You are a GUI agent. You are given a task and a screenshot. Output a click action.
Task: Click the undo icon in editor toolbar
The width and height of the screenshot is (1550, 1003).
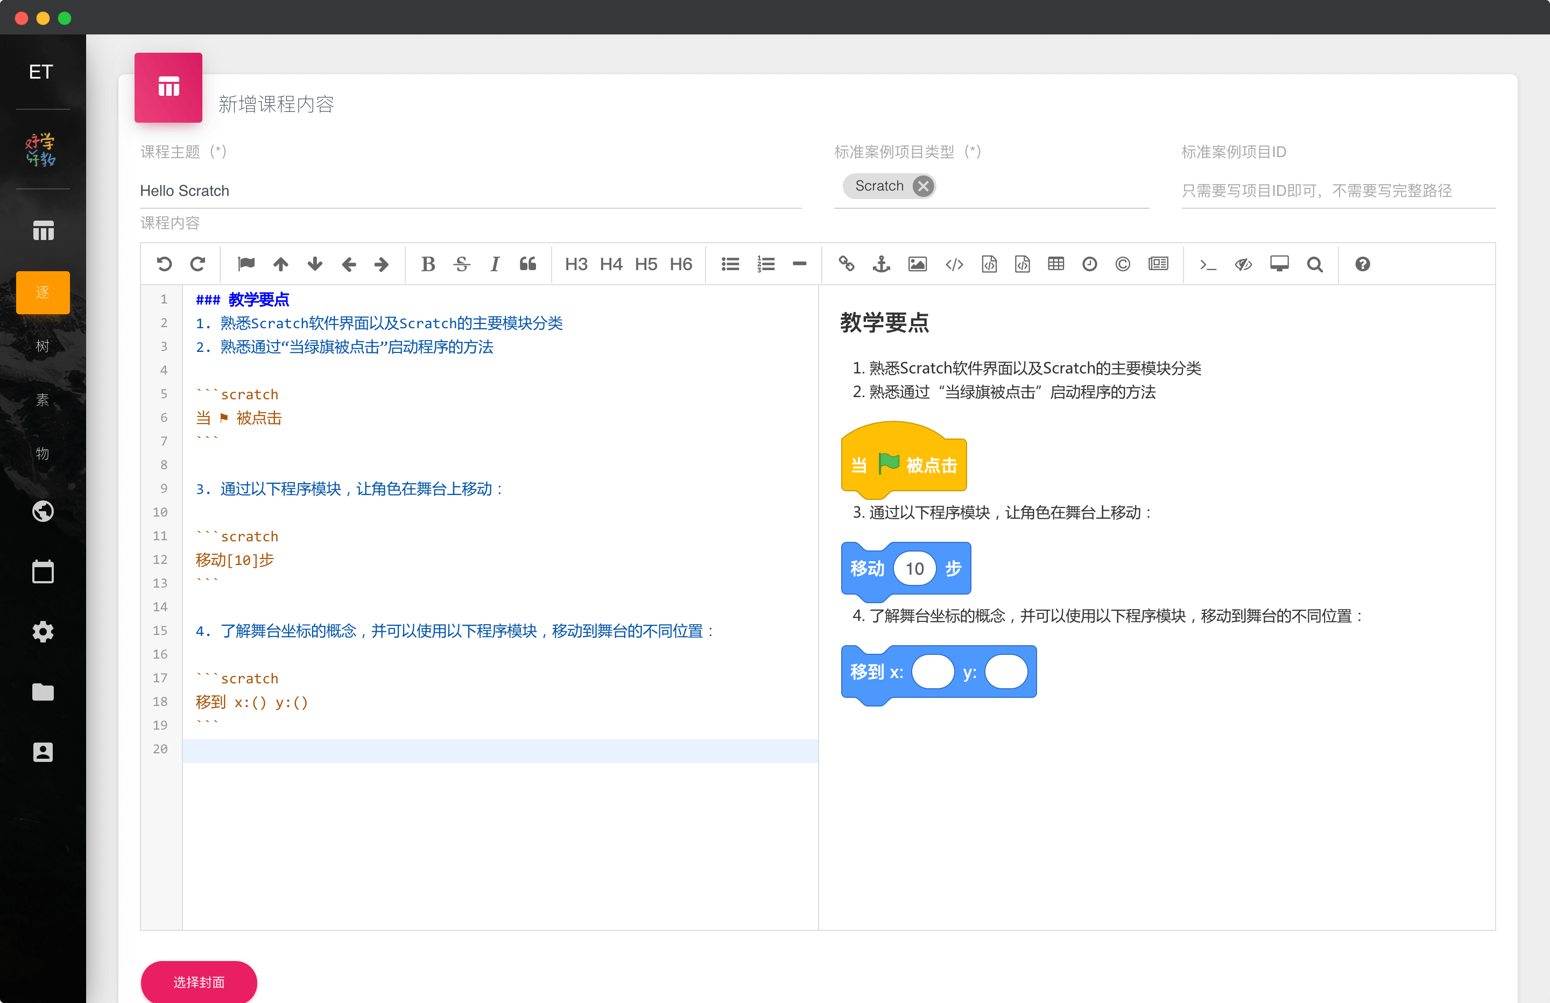(164, 264)
